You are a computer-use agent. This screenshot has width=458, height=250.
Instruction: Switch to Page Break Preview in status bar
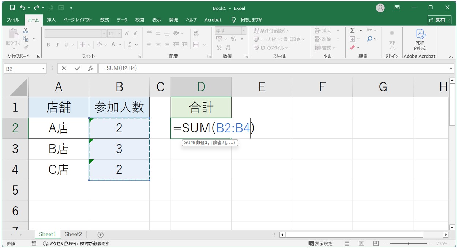pyautogui.click(x=376, y=243)
